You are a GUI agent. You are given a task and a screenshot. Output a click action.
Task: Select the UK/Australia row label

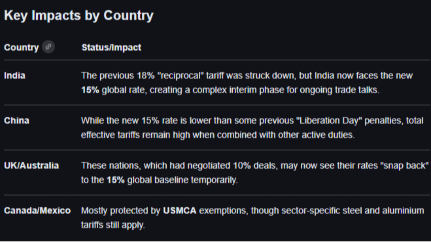(31, 165)
